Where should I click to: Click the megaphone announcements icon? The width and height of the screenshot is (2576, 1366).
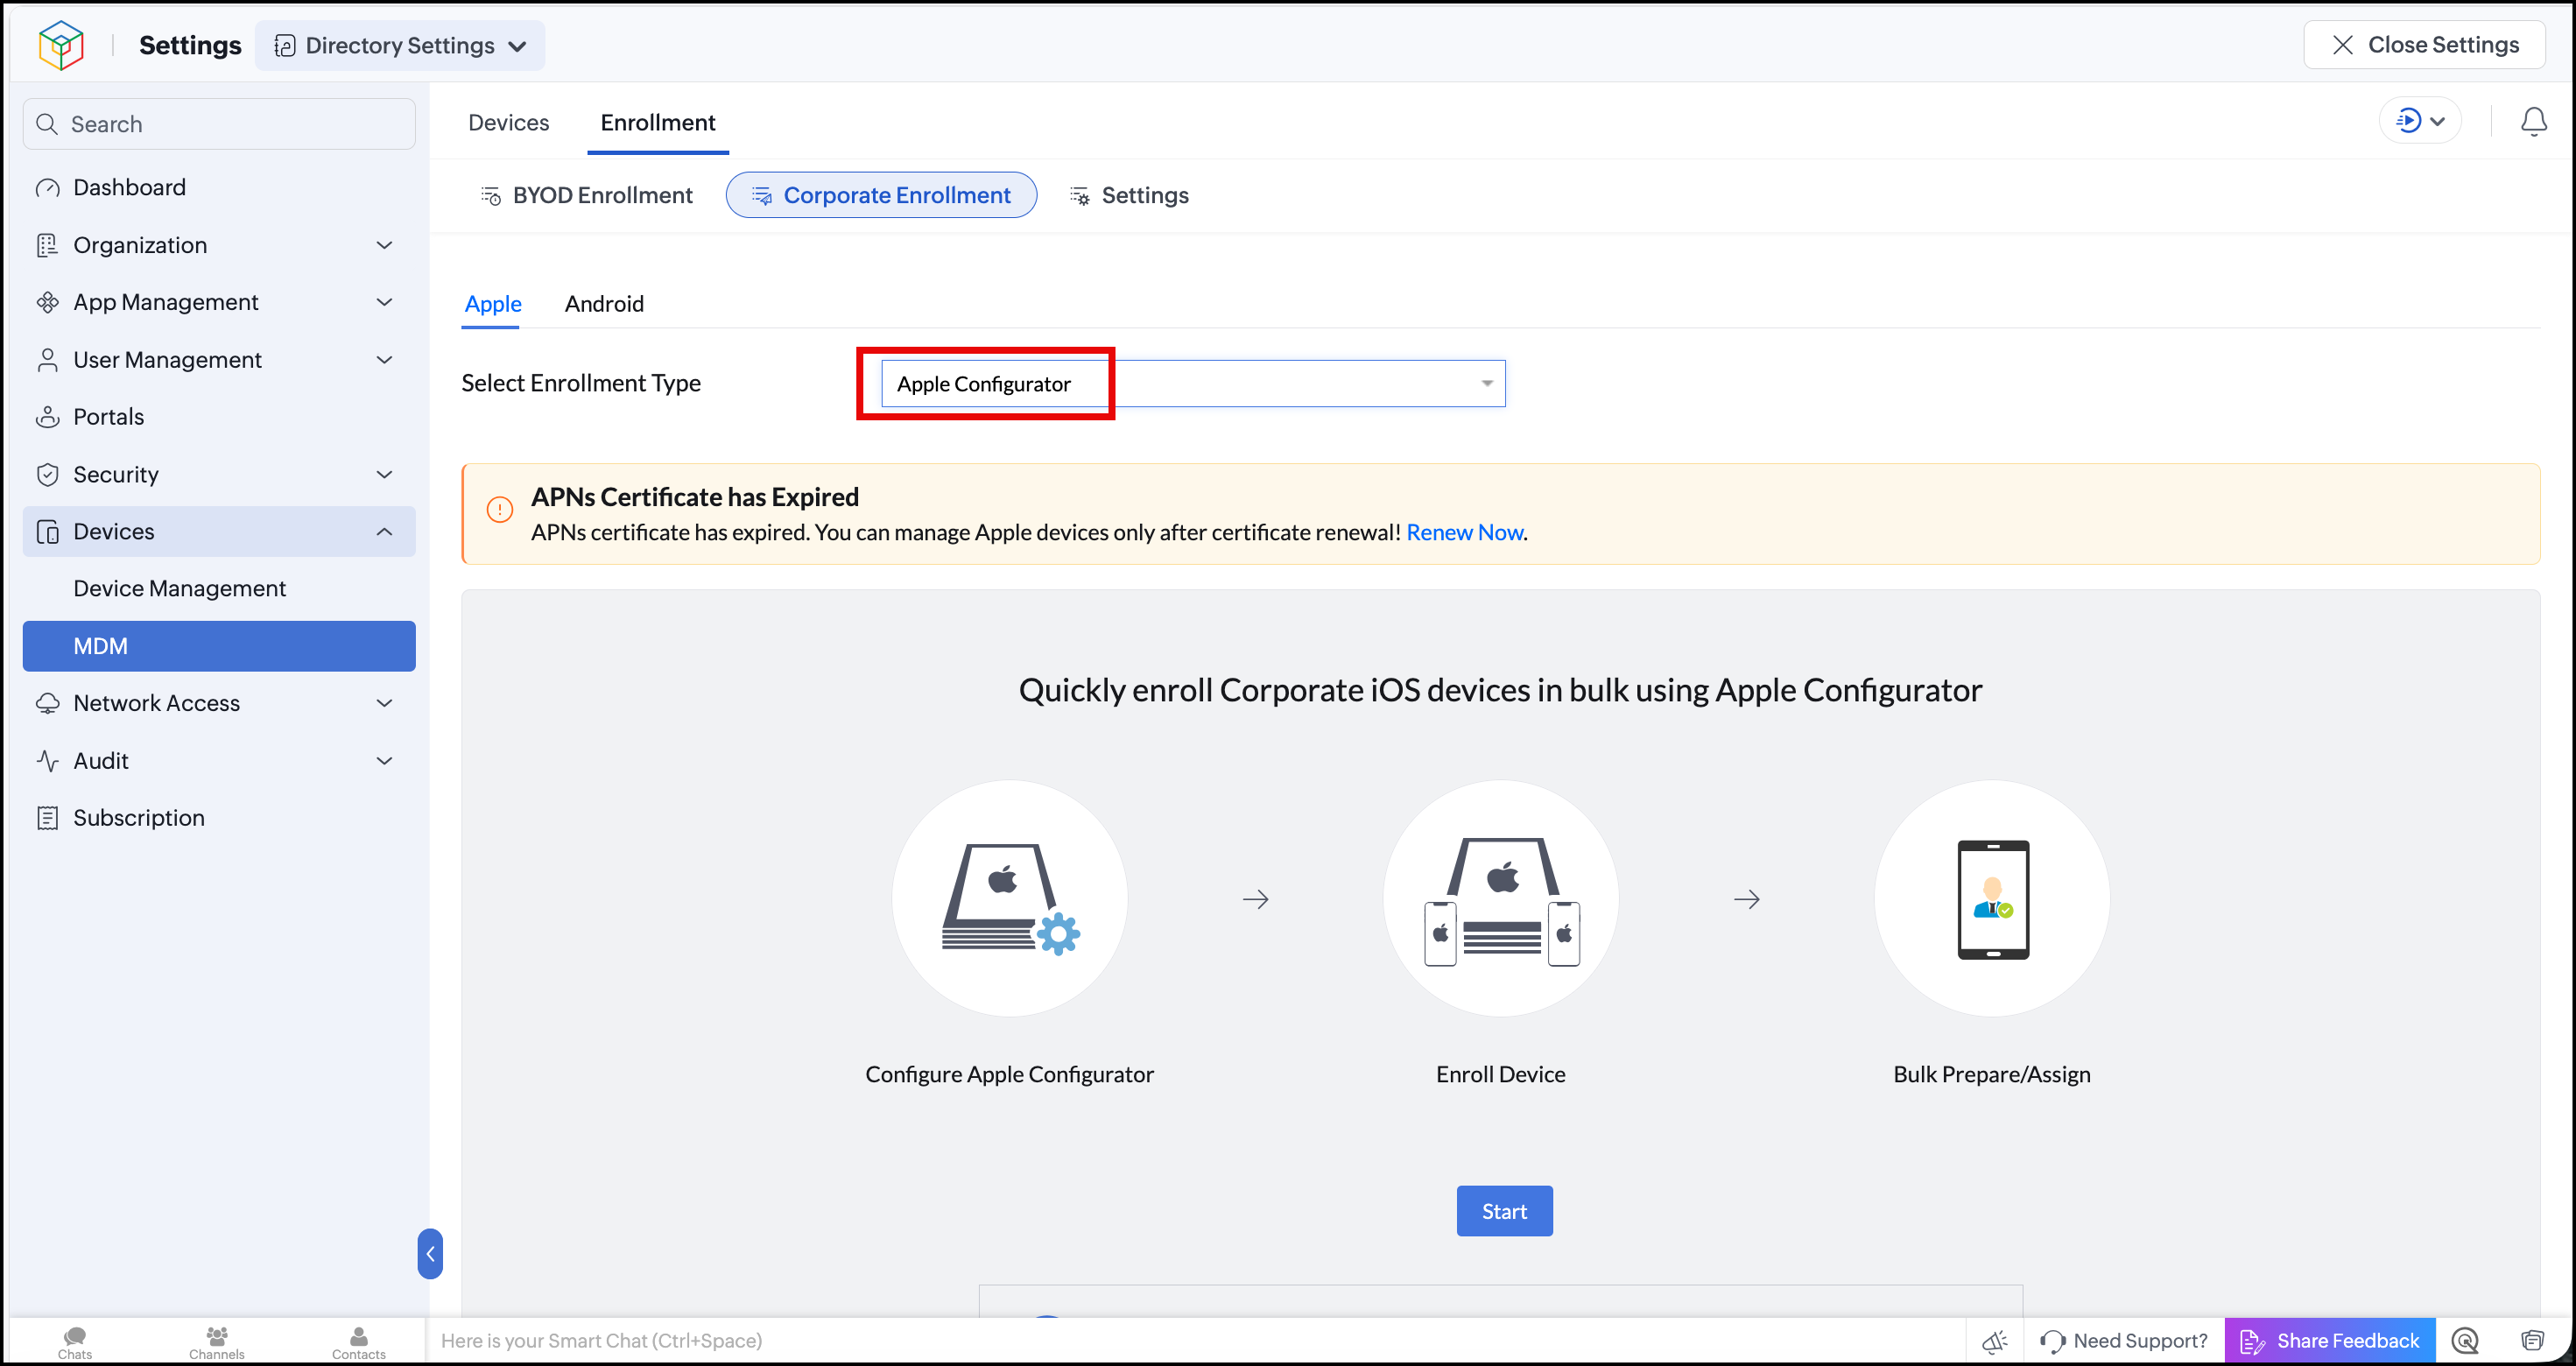(x=1995, y=1341)
